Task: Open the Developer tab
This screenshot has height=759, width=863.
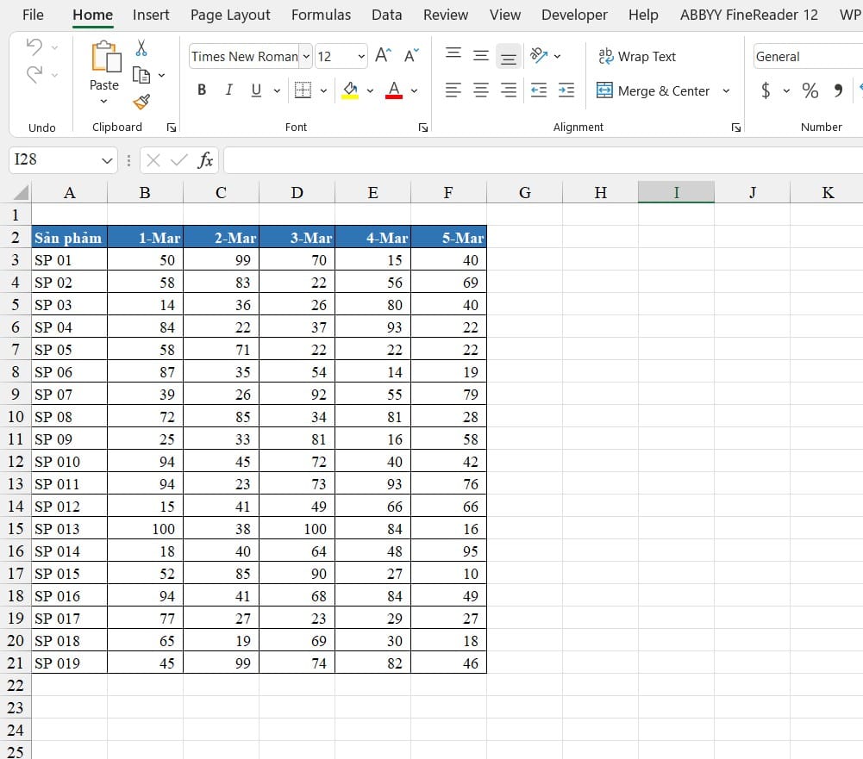Action: coord(574,15)
